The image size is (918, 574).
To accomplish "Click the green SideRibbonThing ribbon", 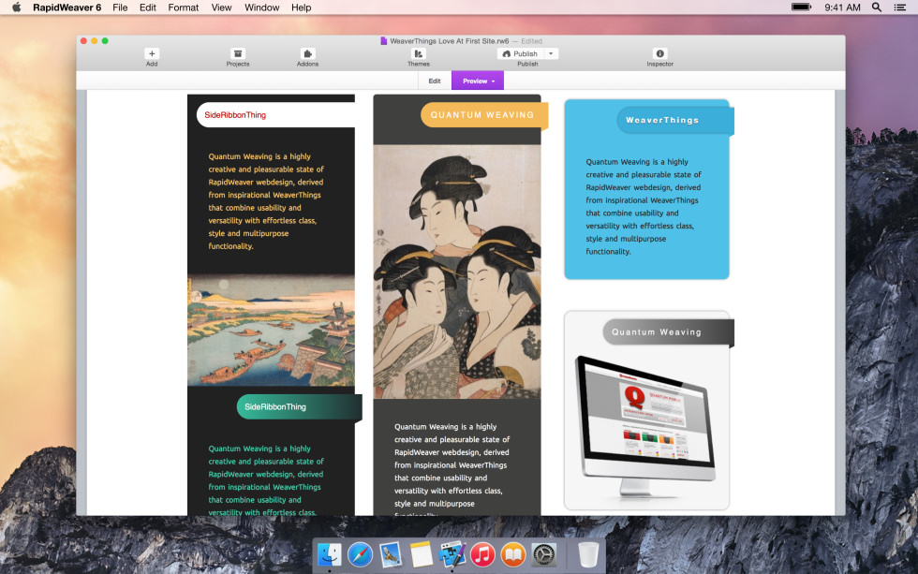I will [299, 406].
